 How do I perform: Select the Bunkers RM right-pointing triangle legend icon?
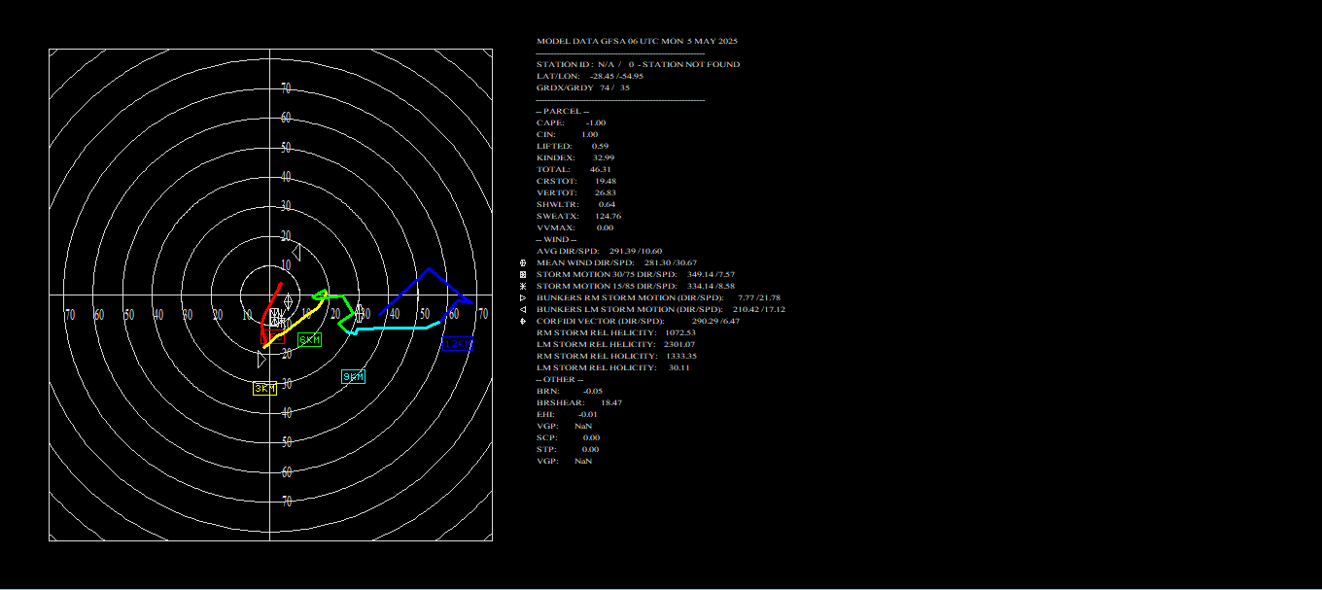tap(523, 297)
